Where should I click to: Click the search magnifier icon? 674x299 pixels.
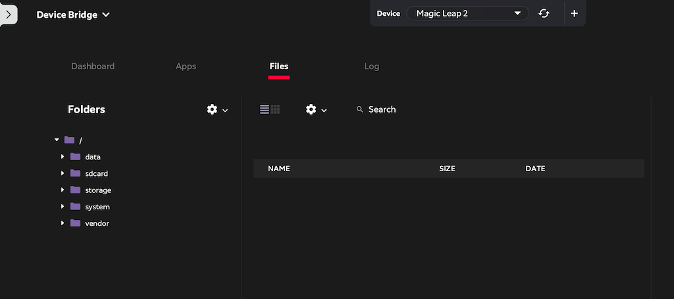[x=360, y=109]
